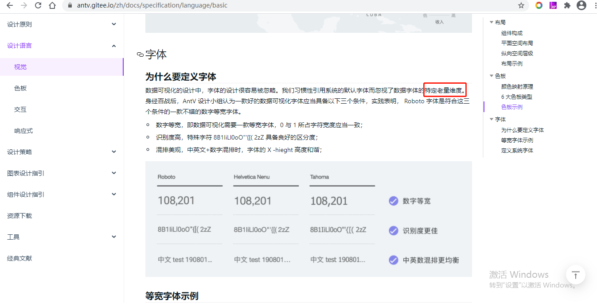
Task: Click the 混排美观 bullet point text
Action: pyautogui.click(x=239, y=150)
